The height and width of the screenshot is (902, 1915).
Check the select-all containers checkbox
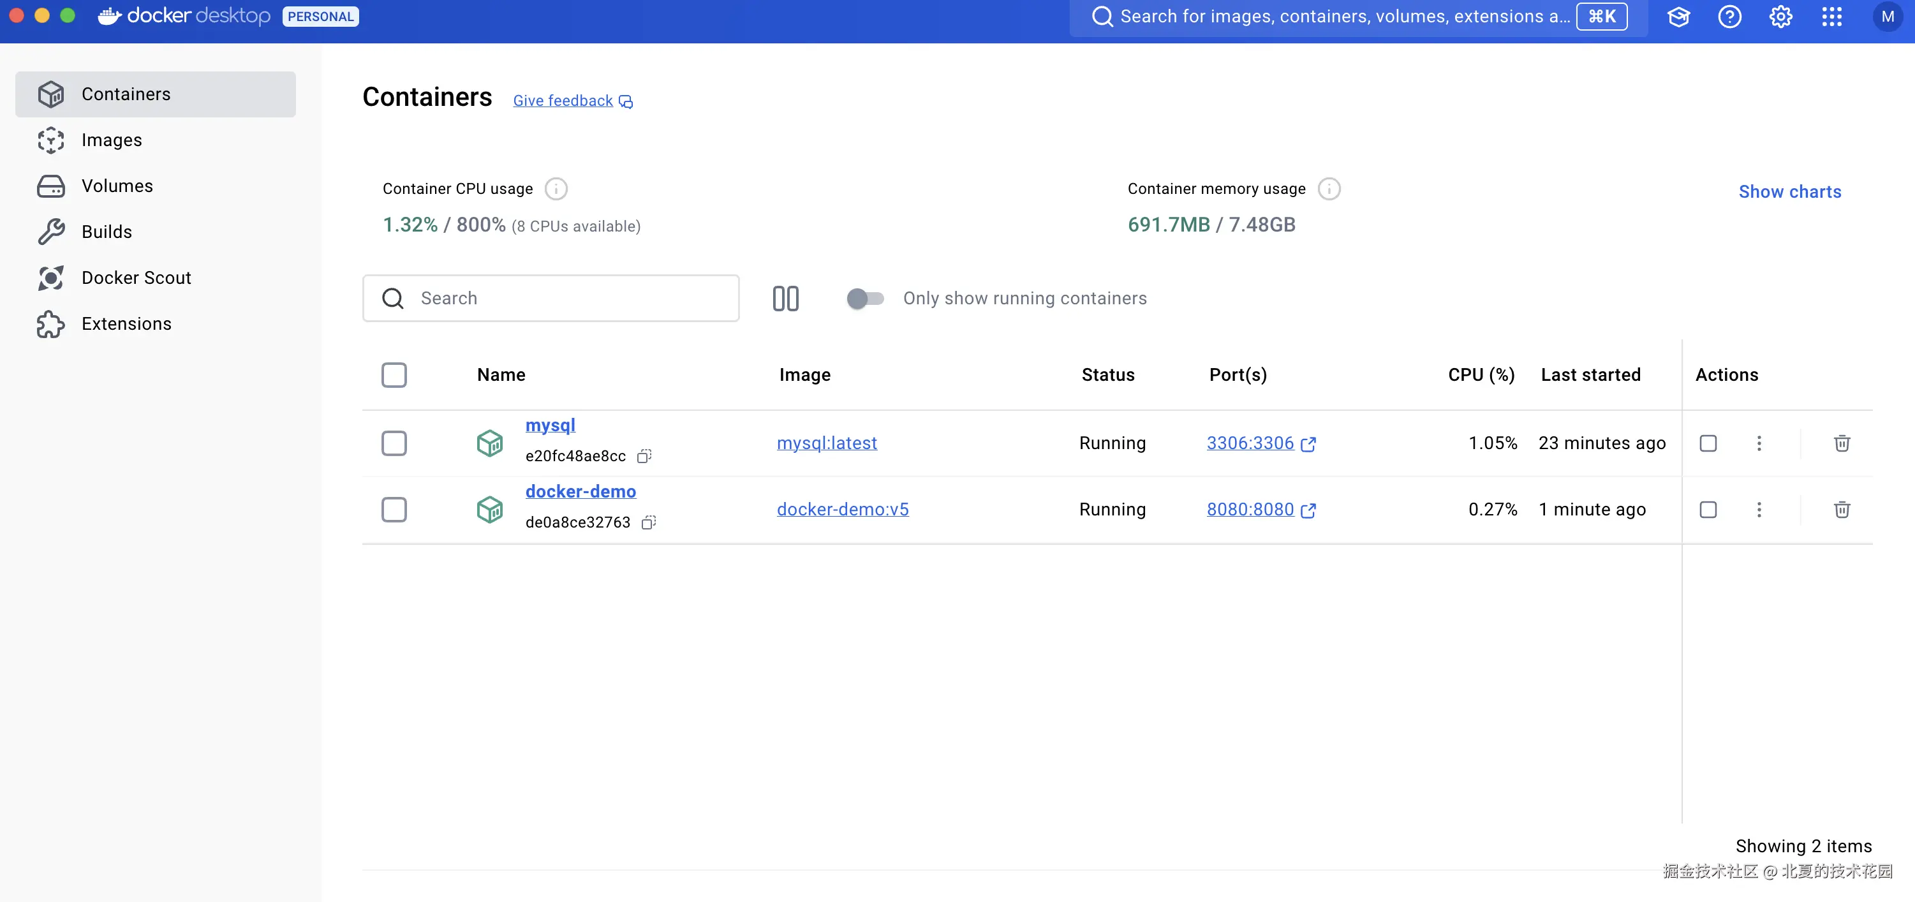click(394, 375)
